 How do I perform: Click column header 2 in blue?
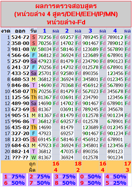(67, 31)
